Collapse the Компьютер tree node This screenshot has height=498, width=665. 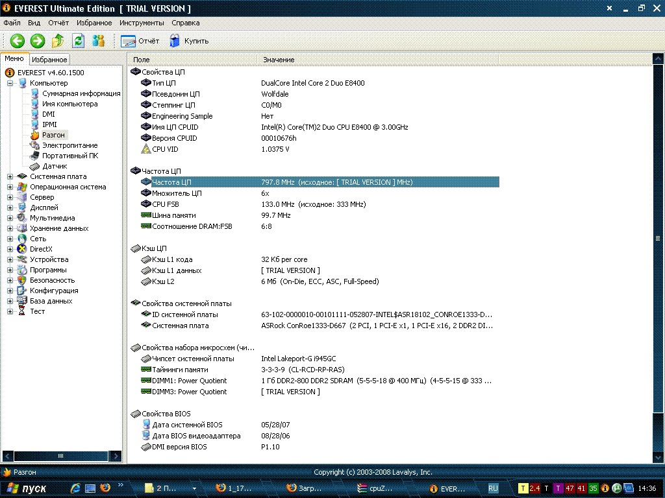tap(10, 83)
